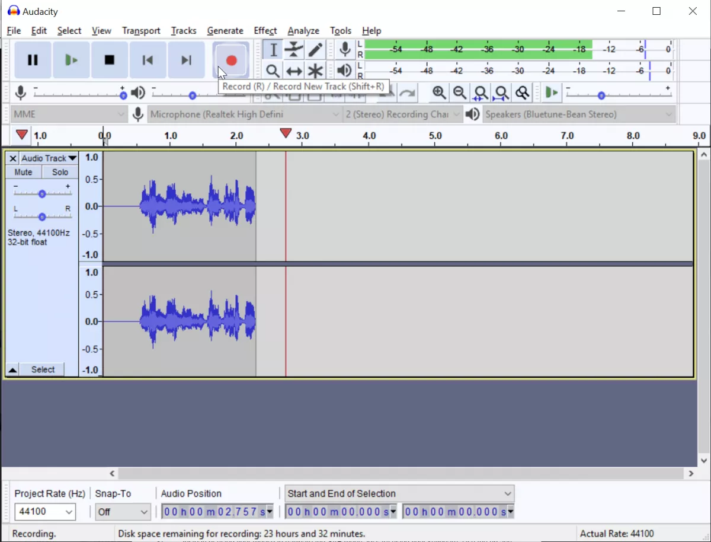Viewport: 711px width, 542px height.
Task: Select the Envelope tool
Action: click(294, 50)
